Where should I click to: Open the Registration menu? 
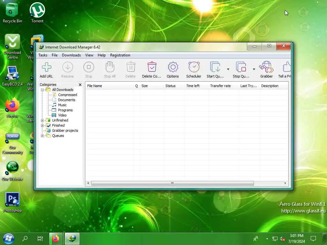pyautogui.click(x=120, y=55)
